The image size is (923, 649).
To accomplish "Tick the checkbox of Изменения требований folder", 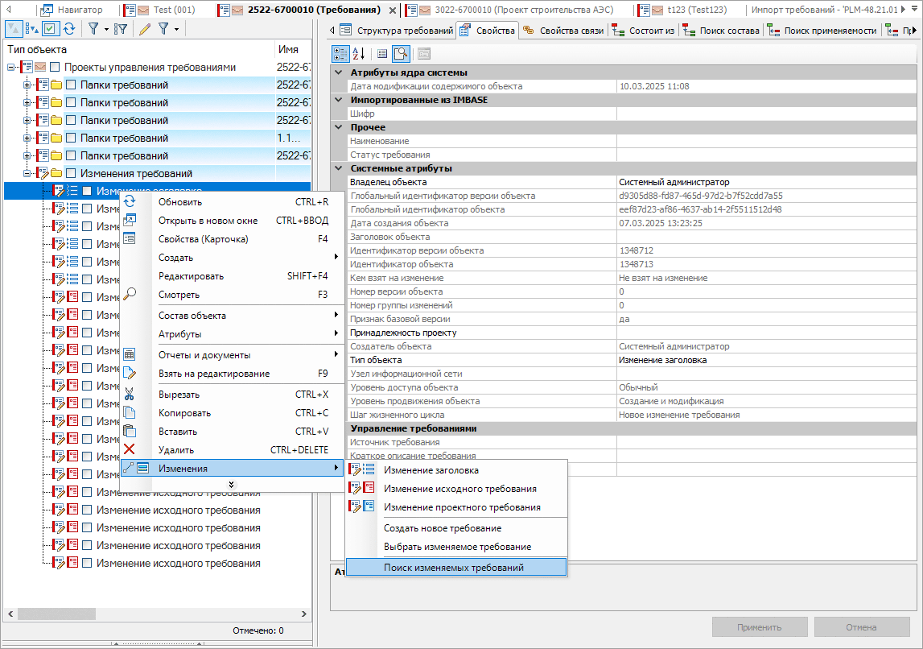I will pos(71,173).
